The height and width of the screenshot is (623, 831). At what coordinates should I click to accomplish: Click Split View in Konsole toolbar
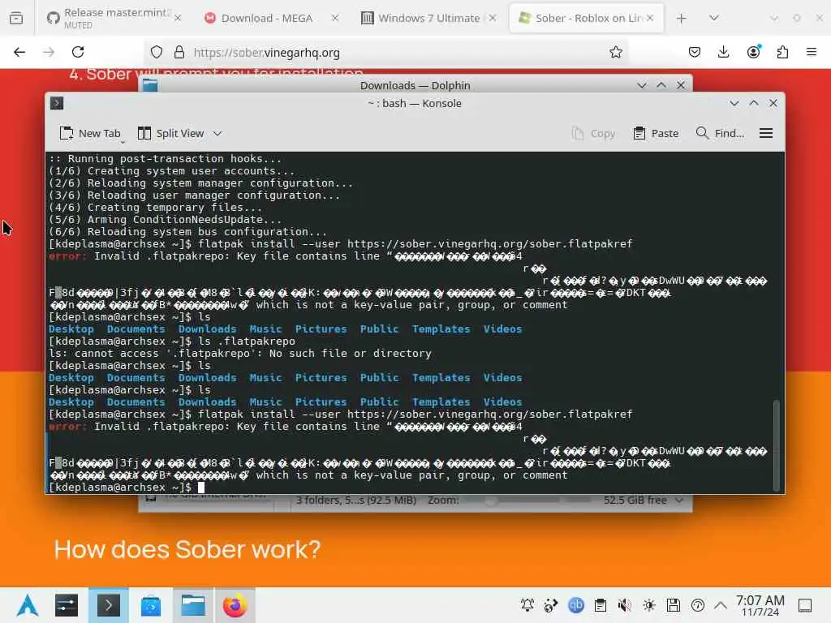point(170,134)
